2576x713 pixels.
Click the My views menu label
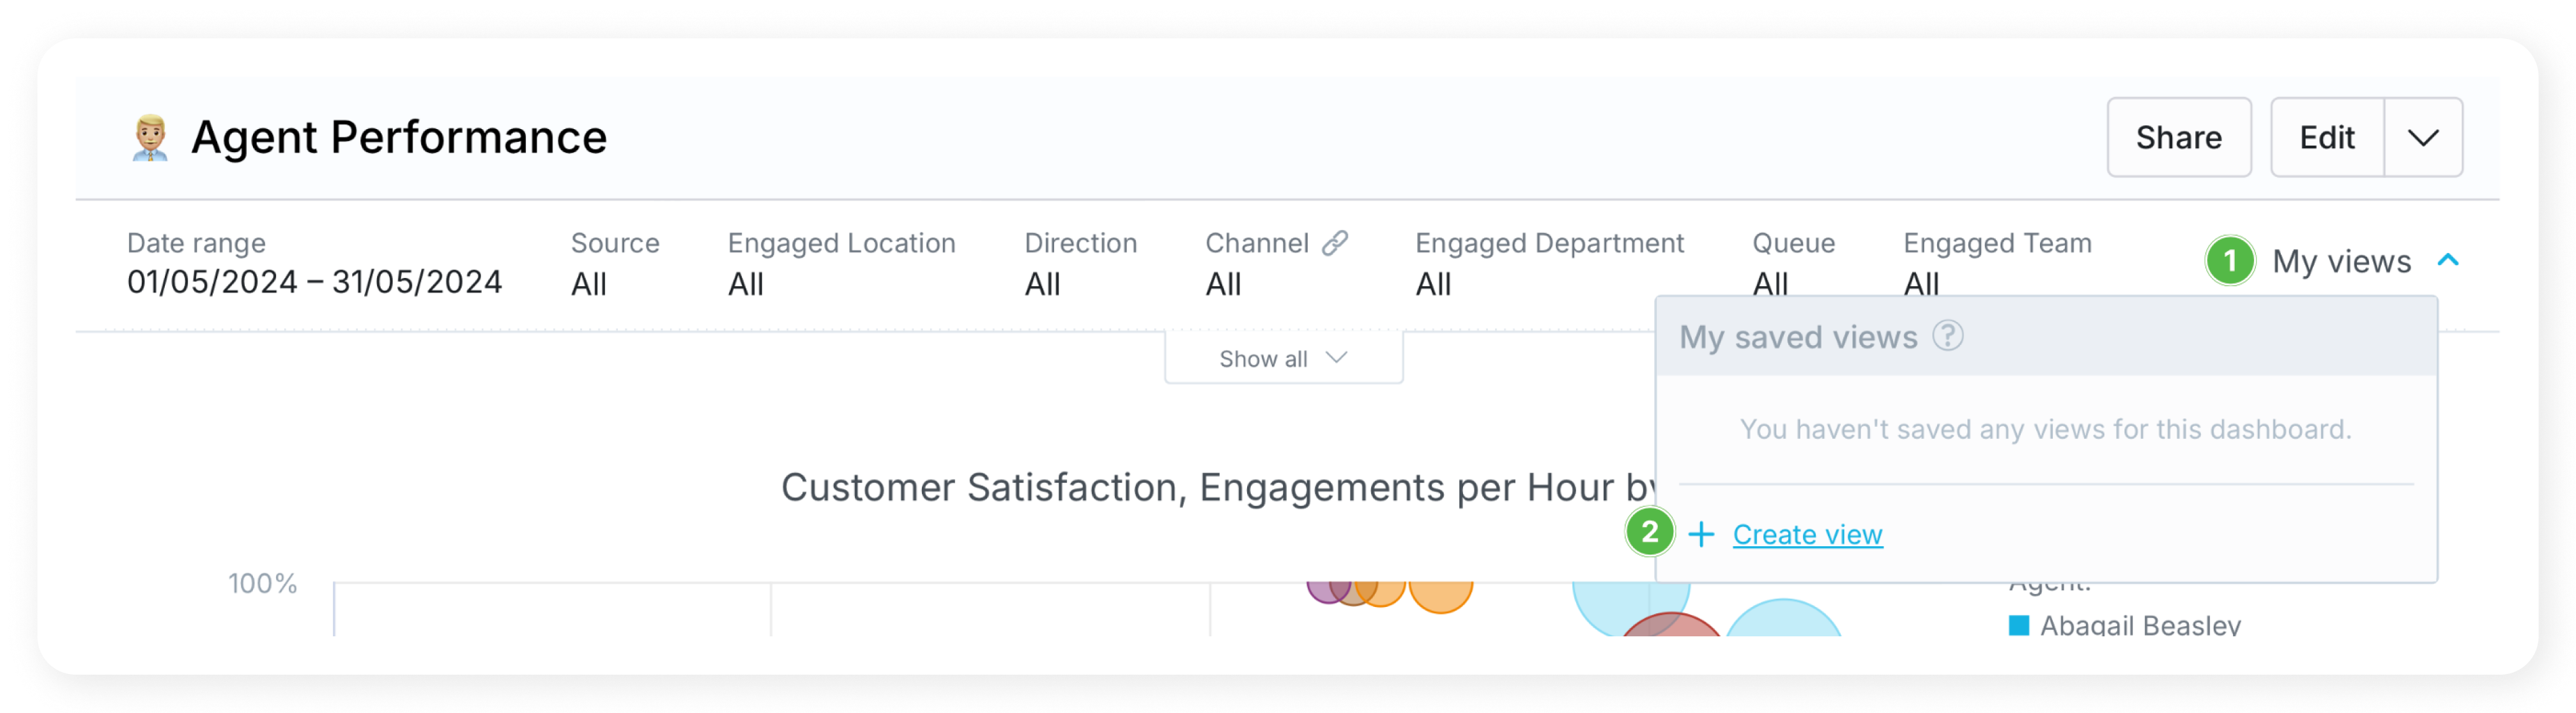tap(2341, 261)
